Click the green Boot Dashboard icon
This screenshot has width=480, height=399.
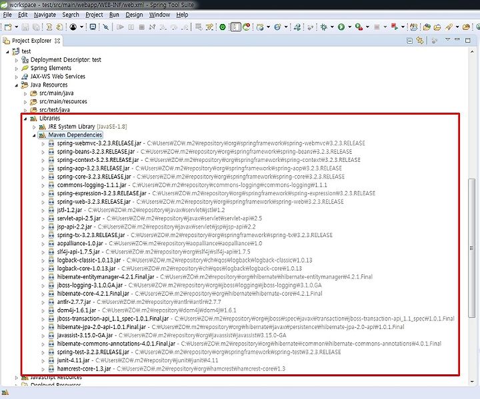pyautogui.click(x=223, y=27)
